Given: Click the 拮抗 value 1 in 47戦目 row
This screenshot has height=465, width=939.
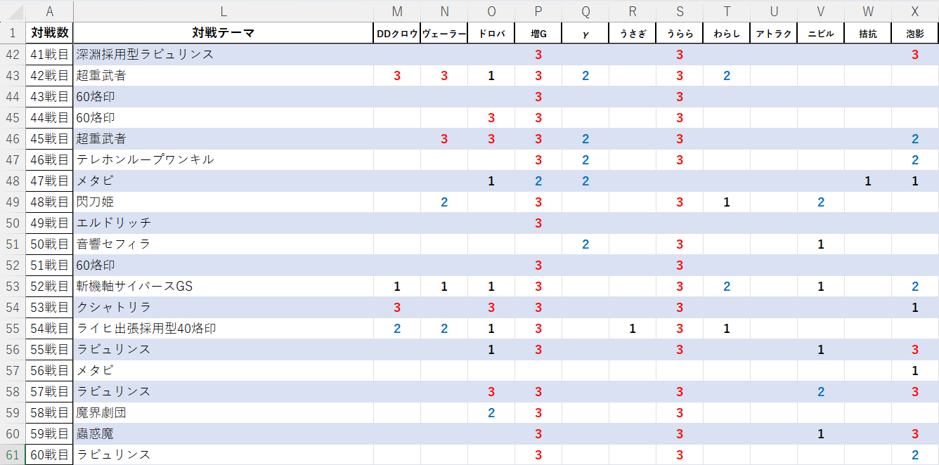Looking at the screenshot, I should tap(868, 181).
